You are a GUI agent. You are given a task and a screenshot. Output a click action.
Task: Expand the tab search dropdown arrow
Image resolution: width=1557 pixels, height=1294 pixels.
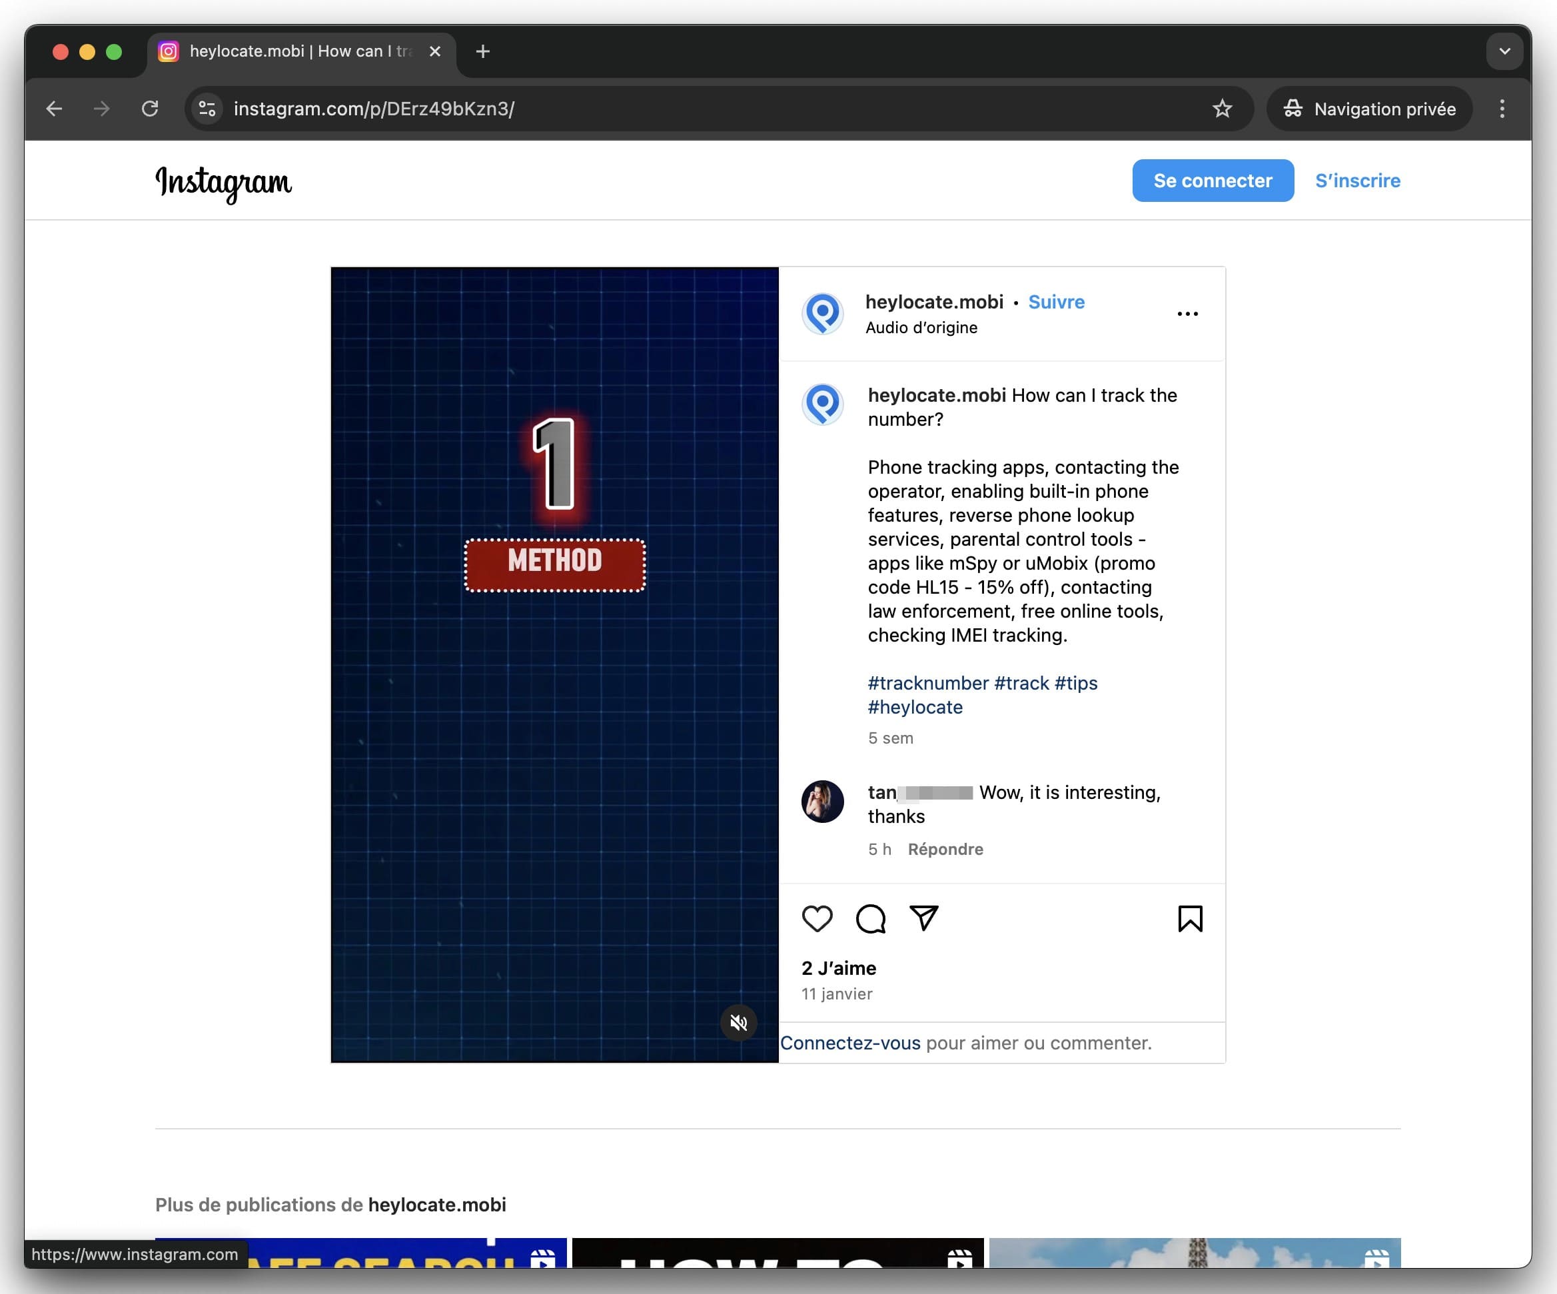1504,51
